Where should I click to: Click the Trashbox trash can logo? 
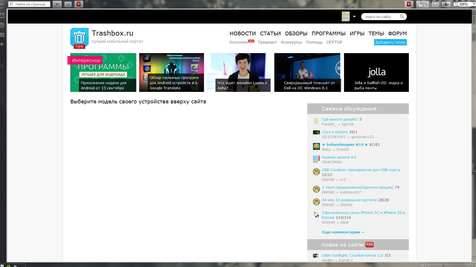(79, 38)
